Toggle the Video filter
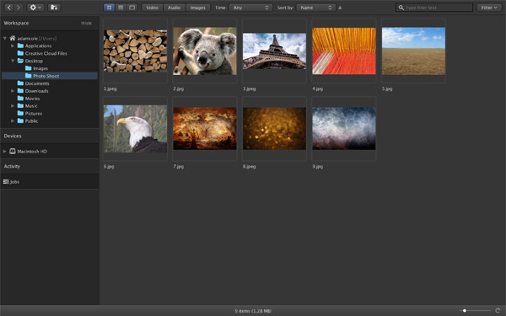This screenshot has width=506, height=316. tap(152, 8)
